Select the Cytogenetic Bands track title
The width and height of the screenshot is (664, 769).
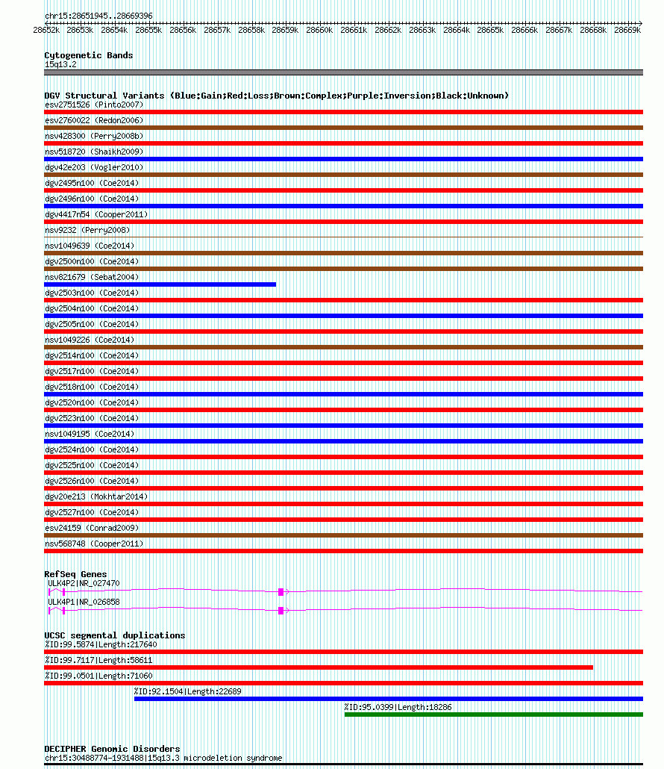89,55
